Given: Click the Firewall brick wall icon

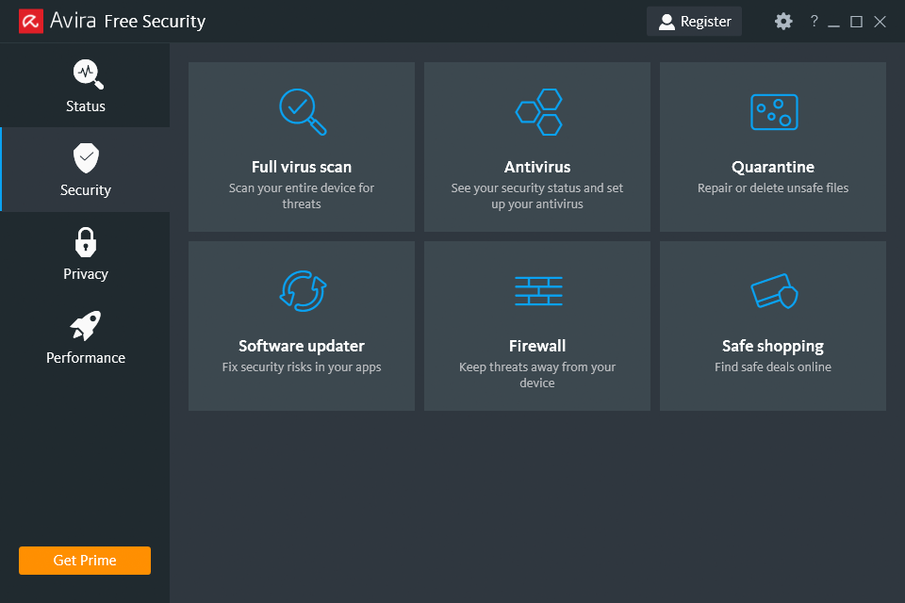Looking at the screenshot, I should coord(538,291).
